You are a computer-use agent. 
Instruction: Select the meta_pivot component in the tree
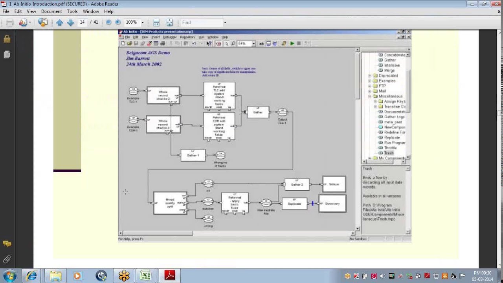[x=393, y=122]
